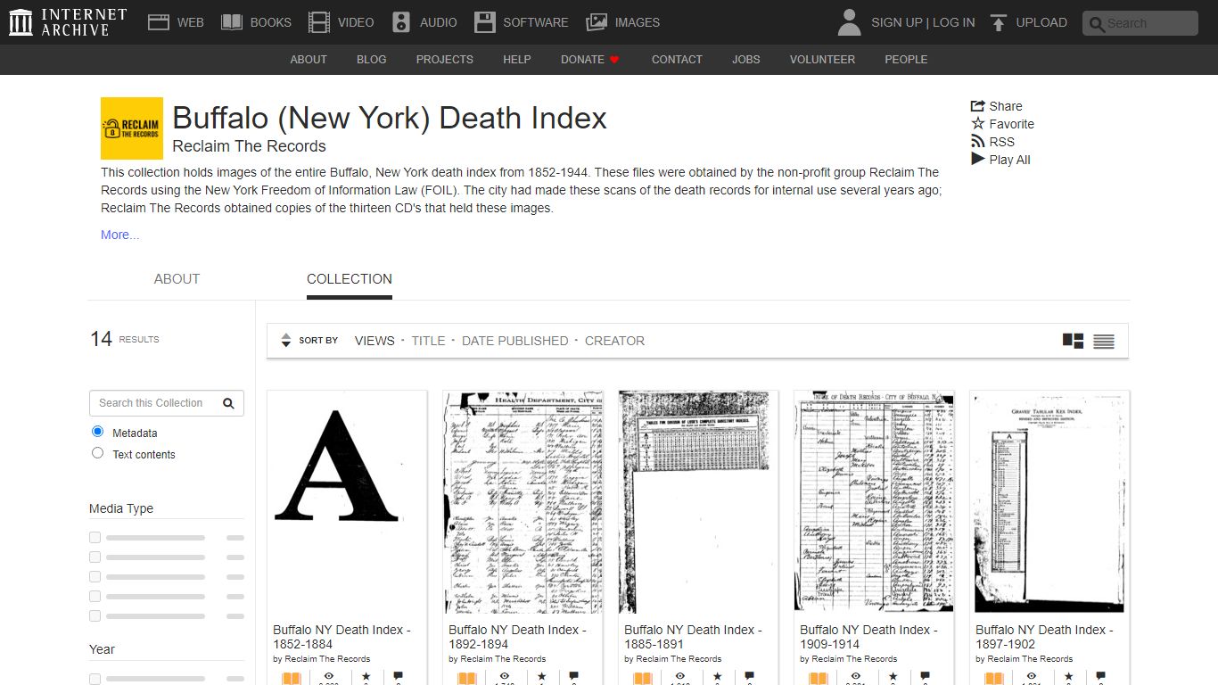Switch to the About tab
Image resolution: width=1218 pixels, height=685 pixels.
(177, 279)
